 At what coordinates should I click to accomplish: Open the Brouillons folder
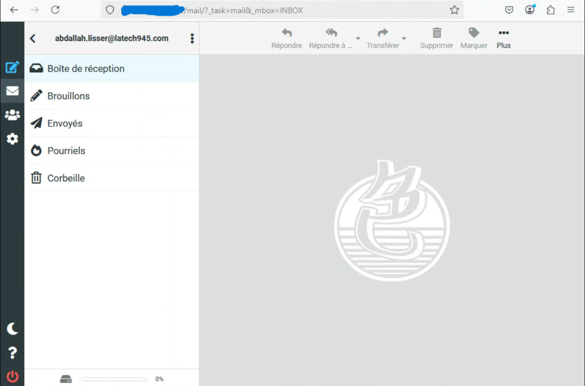pos(112,96)
